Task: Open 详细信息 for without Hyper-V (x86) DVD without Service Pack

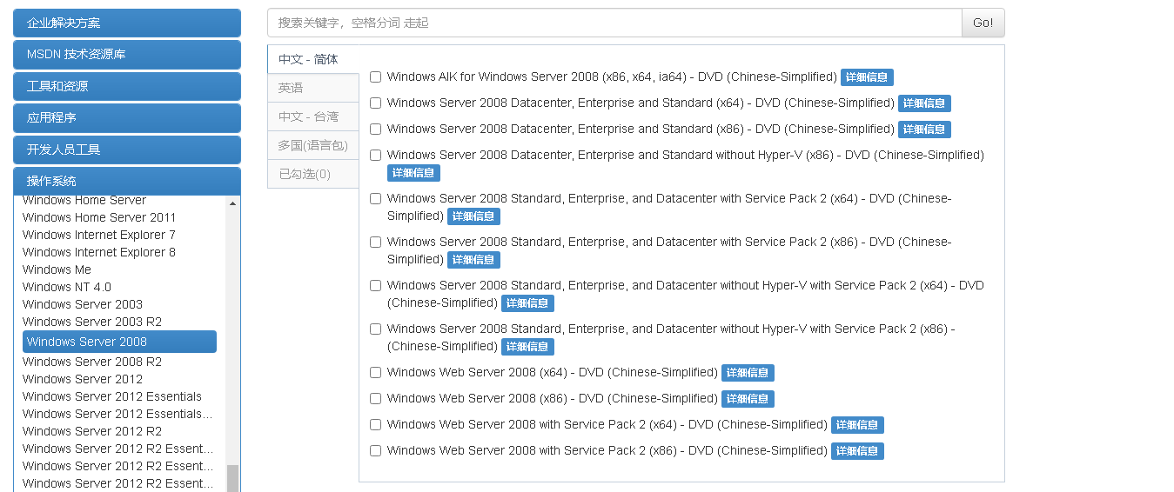Action: [413, 173]
